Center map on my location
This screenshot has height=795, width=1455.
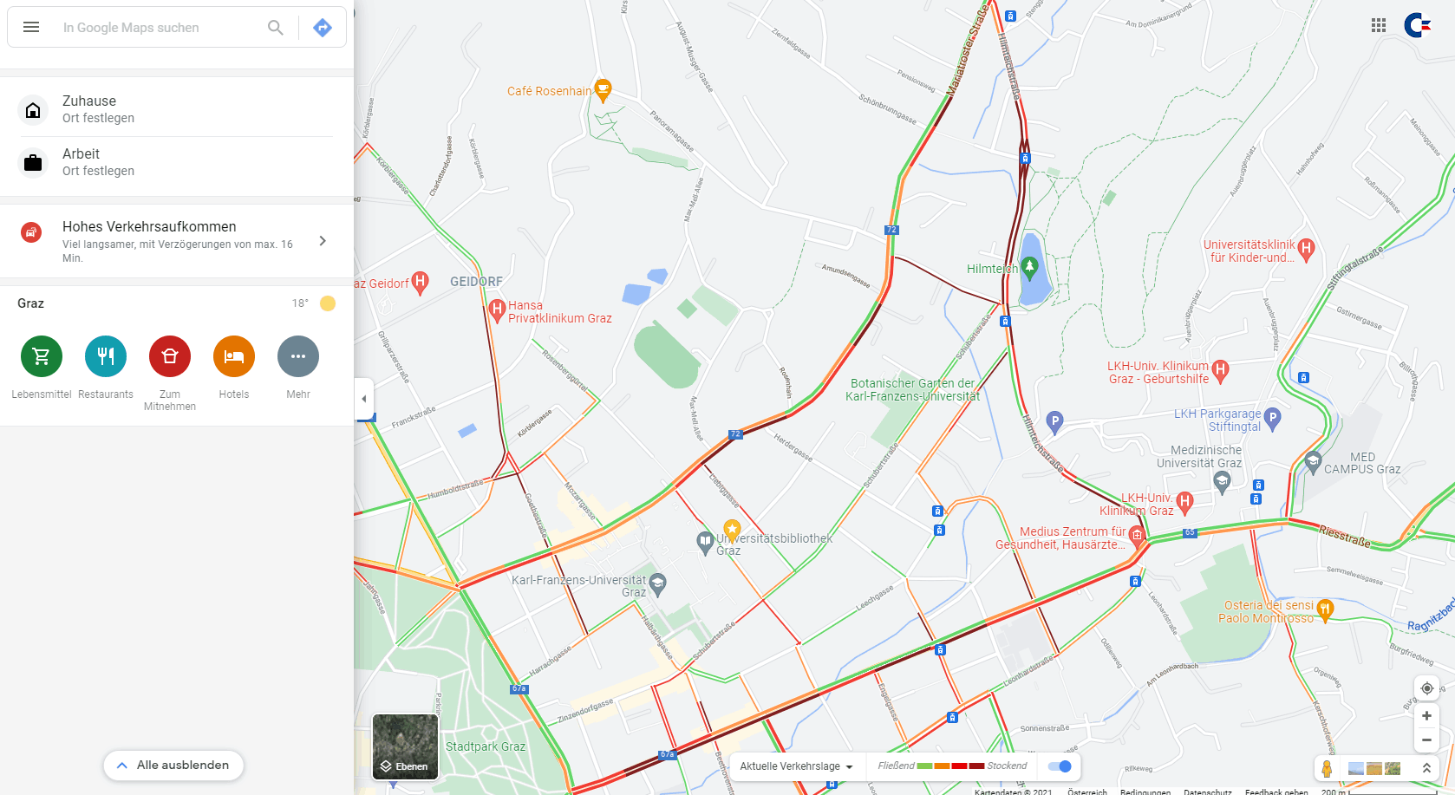[x=1426, y=688]
